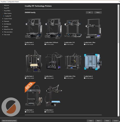Close the Configuration Wizard window
Viewport: 120px width, 122px height.
tap(119, 2)
